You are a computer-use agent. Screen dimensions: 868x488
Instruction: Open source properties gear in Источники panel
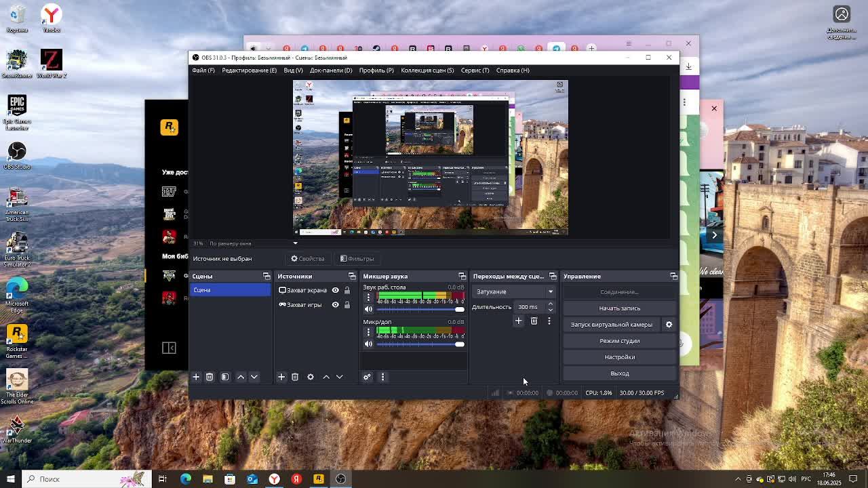[311, 377]
